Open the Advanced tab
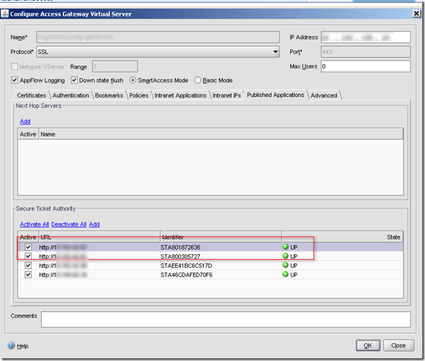 pyautogui.click(x=324, y=95)
